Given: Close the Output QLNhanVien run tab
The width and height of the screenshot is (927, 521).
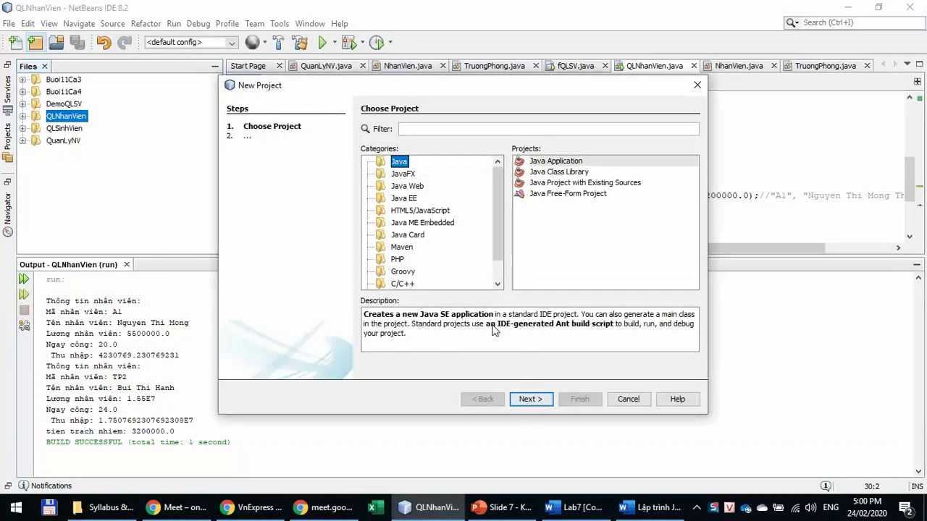Looking at the screenshot, I should pos(126,265).
